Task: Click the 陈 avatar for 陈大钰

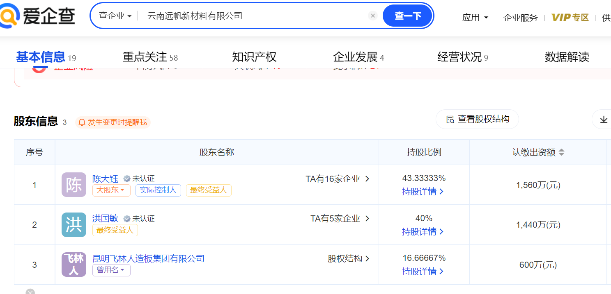Action: coord(74,185)
